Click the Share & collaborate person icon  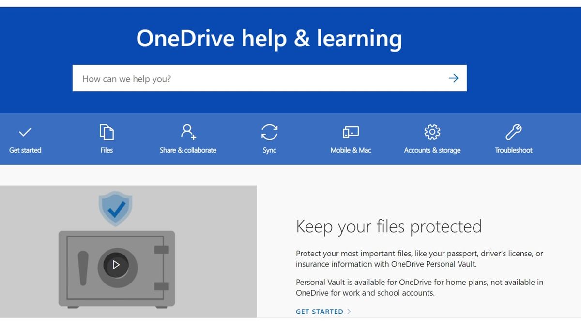[188, 131]
